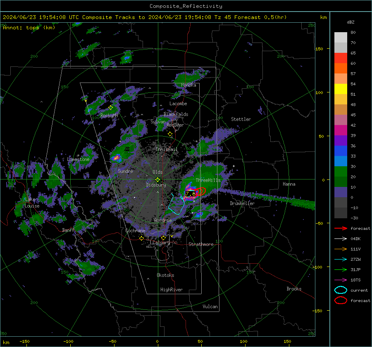Click the white plus marker east of ThreeHills

coord(234,166)
